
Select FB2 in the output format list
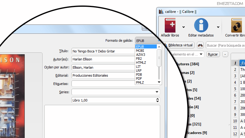146,59
